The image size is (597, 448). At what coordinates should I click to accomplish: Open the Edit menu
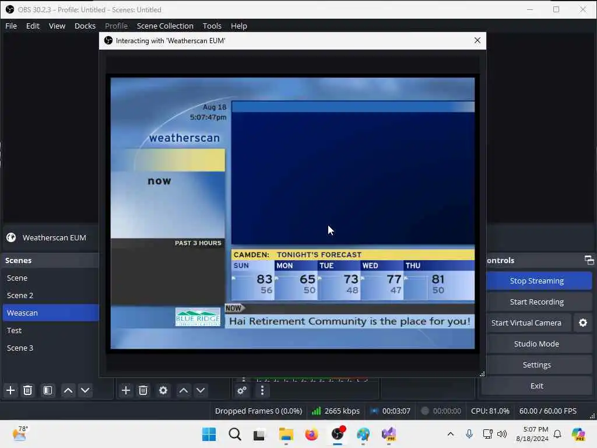pyautogui.click(x=33, y=26)
